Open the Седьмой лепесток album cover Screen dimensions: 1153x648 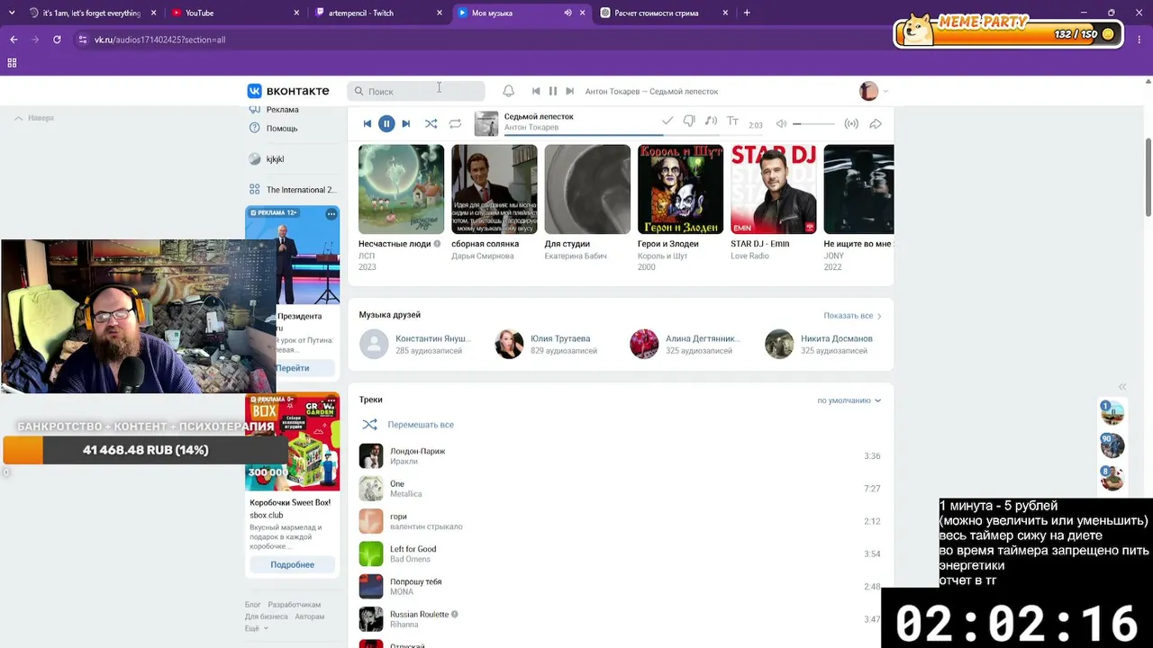click(x=486, y=123)
